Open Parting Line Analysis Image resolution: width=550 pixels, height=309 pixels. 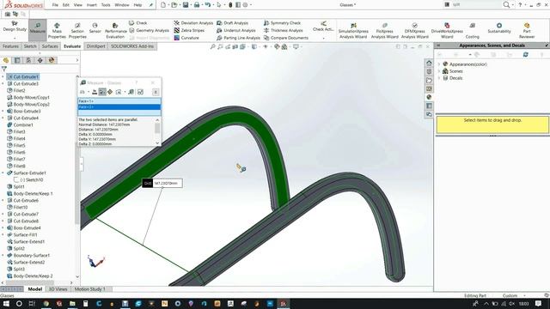pos(238,38)
